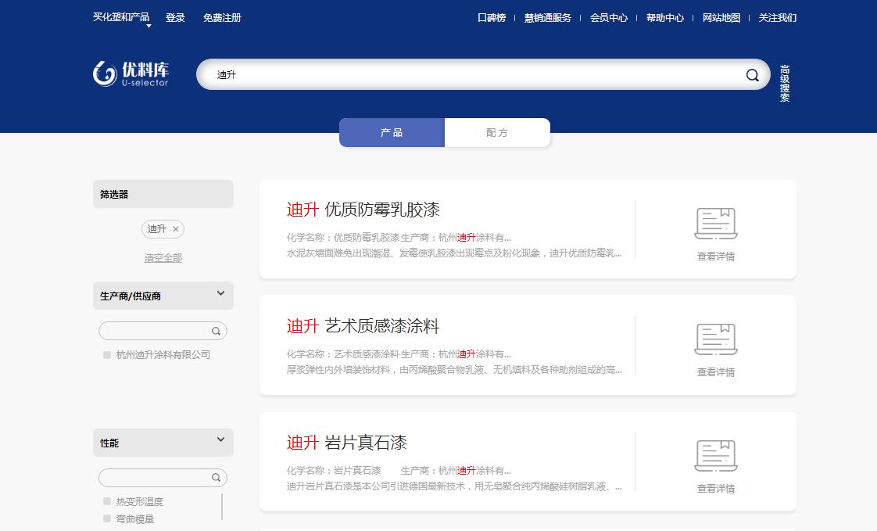The image size is (877, 531).
Task: Open 慧销通服务 in top navigation
Action: pyautogui.click(x=548, y=18)
